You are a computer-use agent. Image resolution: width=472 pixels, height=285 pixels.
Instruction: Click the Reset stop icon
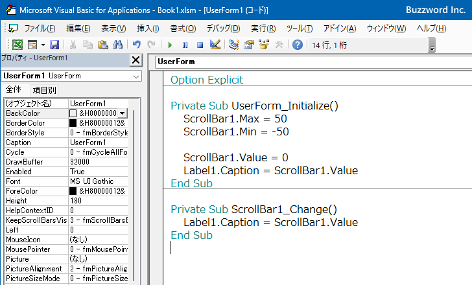pyautogui.click(x=200, y=45)
